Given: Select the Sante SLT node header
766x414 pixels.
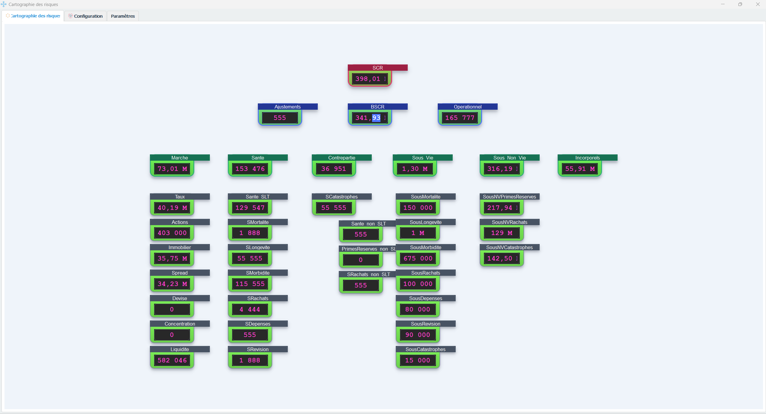Looking at the screenshot, I should [x=258, y=197].
